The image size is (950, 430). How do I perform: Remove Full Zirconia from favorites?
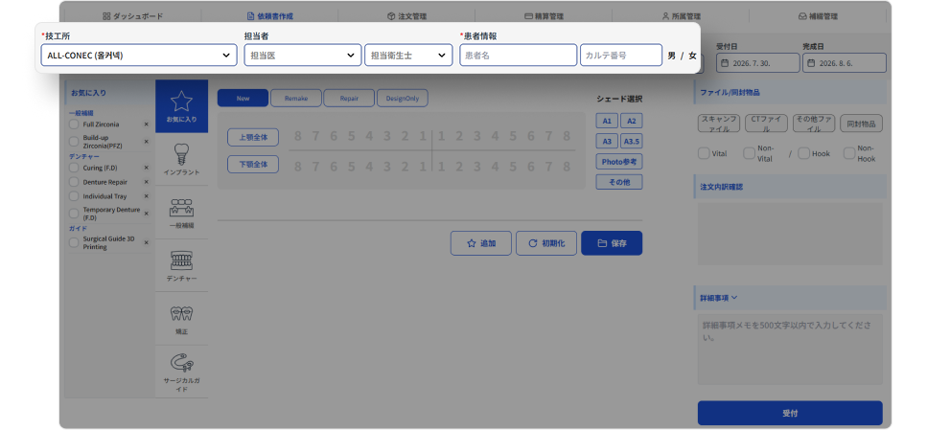(146, 124)
